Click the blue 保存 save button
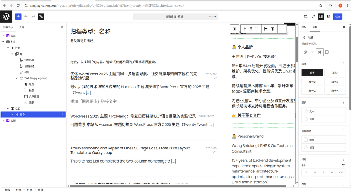 [338, 16]
